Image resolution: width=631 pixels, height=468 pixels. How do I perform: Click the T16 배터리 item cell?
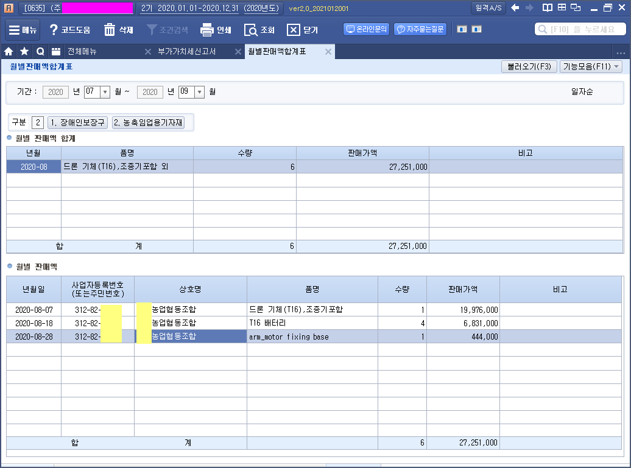(312, 323)
